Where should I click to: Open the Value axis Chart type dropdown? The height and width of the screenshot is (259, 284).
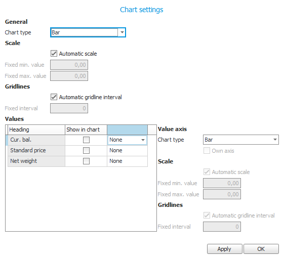point(240,140)
